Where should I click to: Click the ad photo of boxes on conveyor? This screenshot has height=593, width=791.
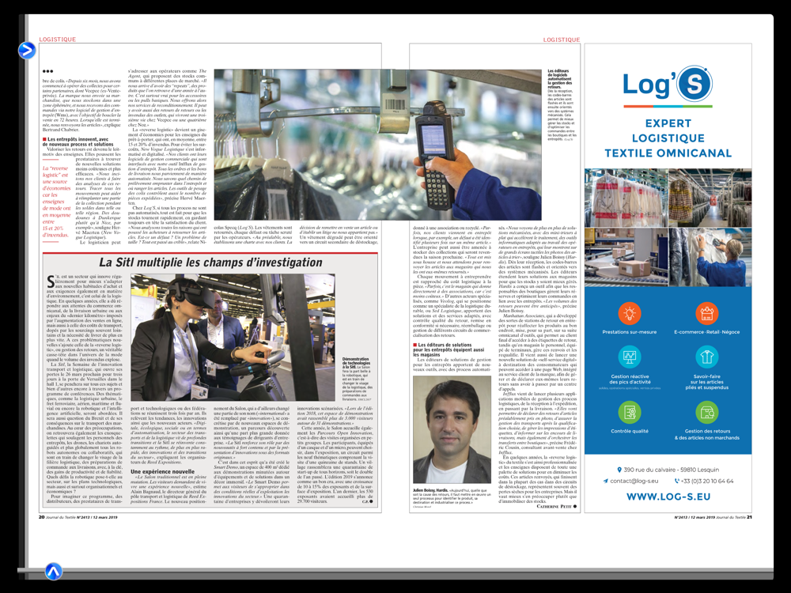626,257
